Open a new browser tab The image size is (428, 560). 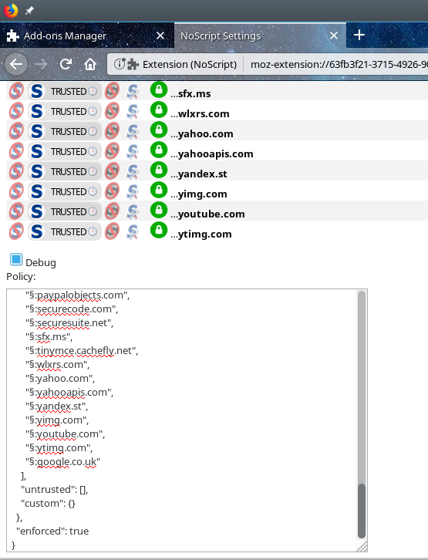(359, 35)
